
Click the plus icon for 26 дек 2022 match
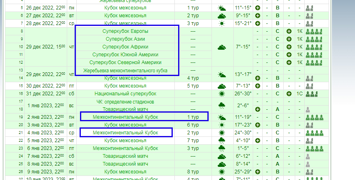(258, 8)
